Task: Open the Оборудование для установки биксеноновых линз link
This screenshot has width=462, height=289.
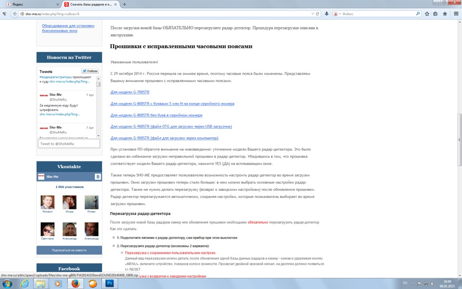Action: [x=68, y=28]
